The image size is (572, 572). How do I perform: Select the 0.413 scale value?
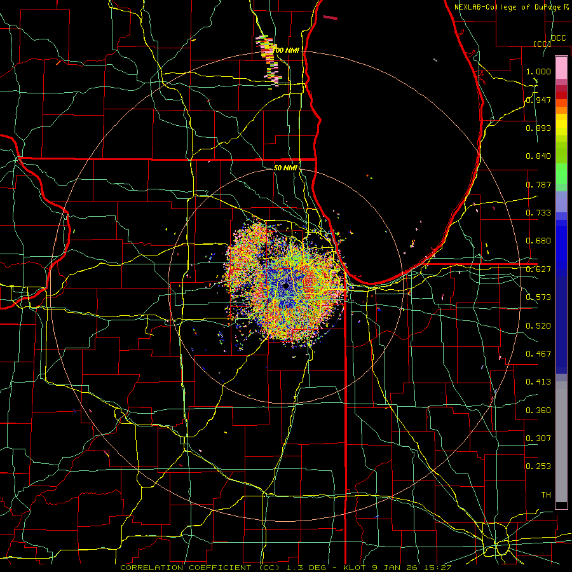(538, 382)
